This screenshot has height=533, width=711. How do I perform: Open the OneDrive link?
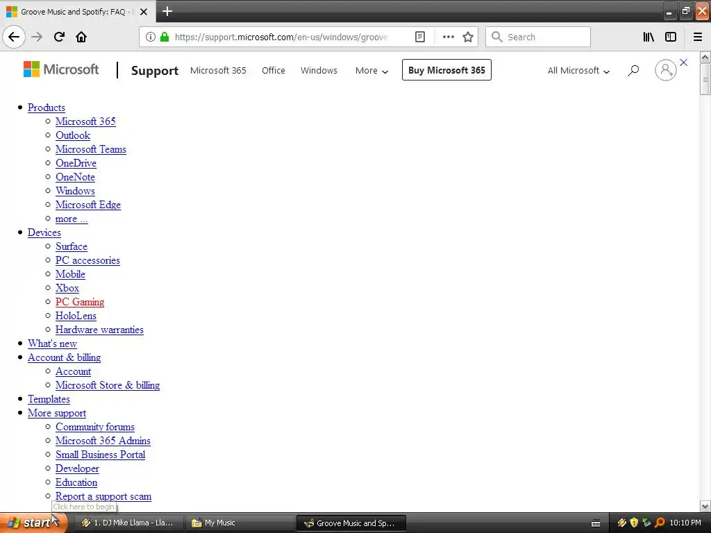[76, 163]
